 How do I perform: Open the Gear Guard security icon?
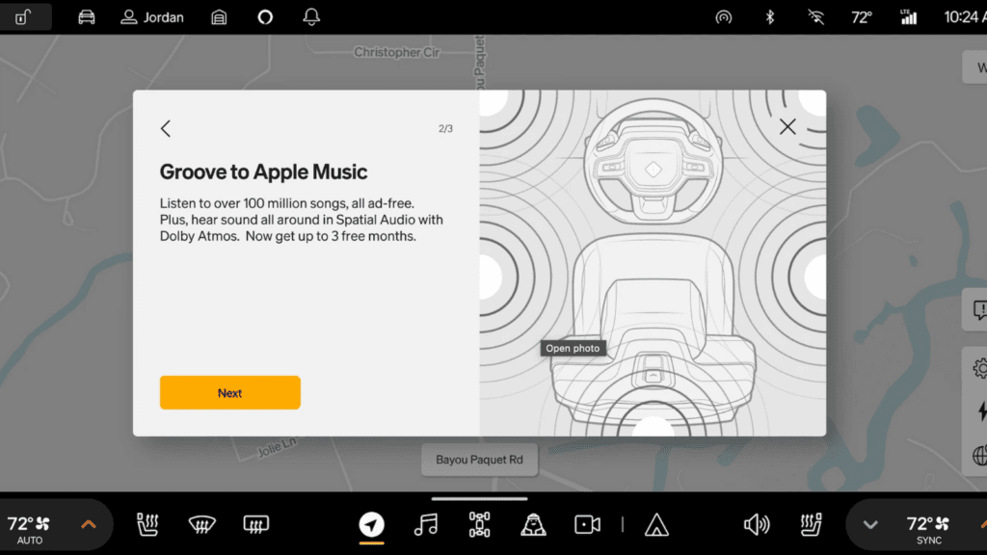(533, 524)
